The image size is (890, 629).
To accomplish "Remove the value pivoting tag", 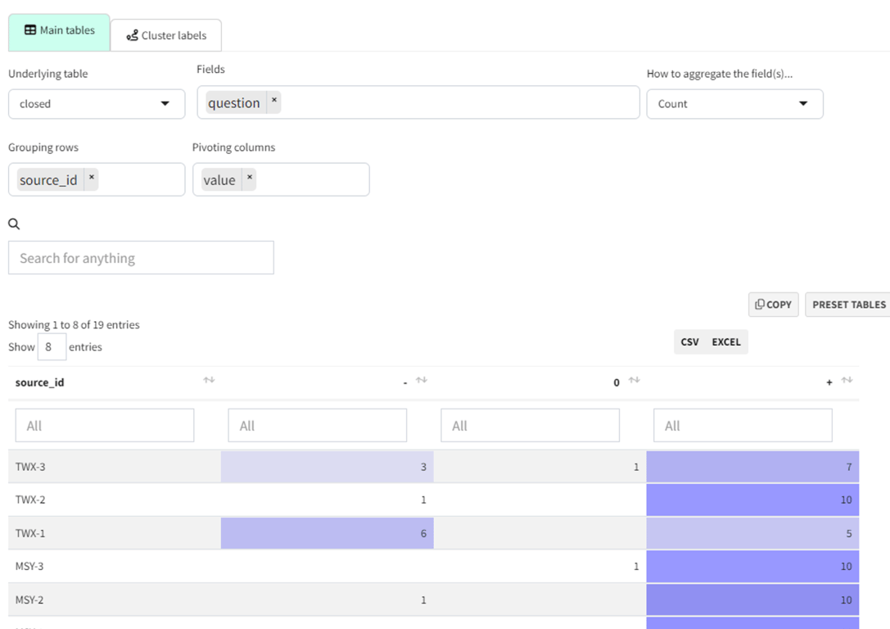I will [250, 178].
